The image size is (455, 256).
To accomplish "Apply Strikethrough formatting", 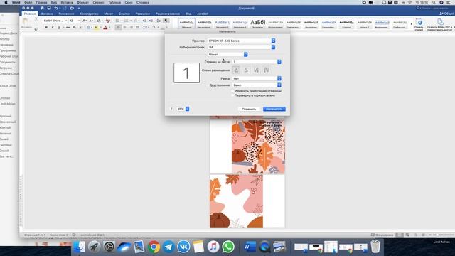I will [68, 27].
